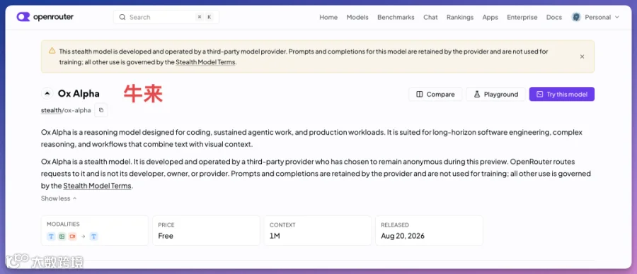Click the Aug 20, 2026 release date
The height and width of the screenshot is (274, 637).
[403, 236]
